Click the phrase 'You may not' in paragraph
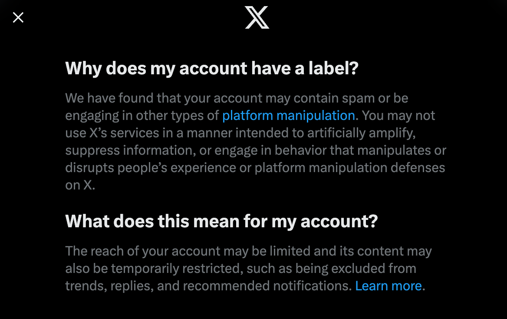 point(398,116)
